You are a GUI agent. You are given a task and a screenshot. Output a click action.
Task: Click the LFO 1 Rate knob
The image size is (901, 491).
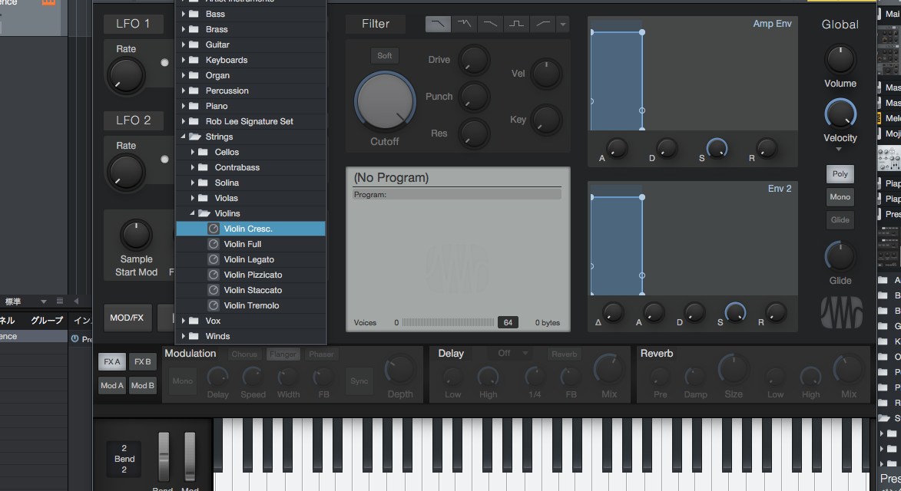pos(126,75)
